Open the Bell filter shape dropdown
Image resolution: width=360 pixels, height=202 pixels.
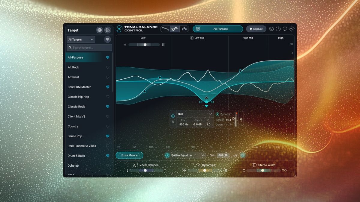(x=194, y=114)
